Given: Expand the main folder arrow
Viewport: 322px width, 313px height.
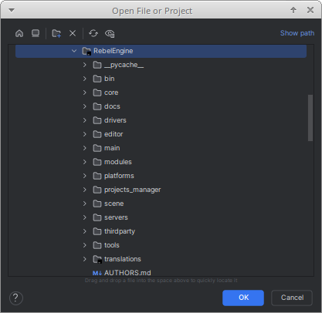Looking at the screenshot, I should [85, 148].
